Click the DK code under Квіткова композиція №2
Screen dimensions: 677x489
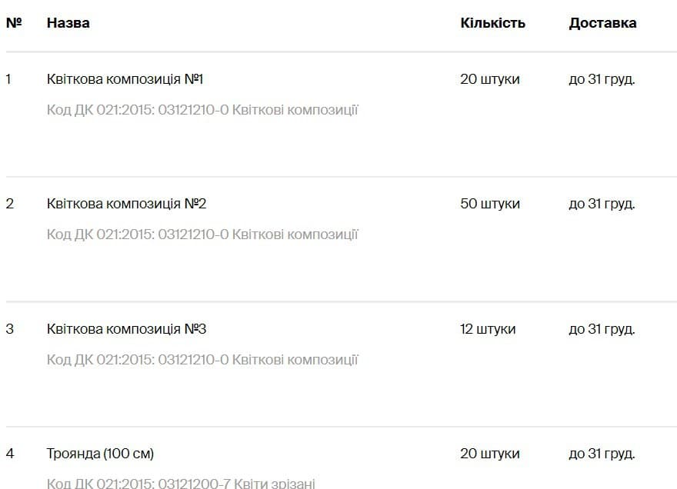click(202, 235)
